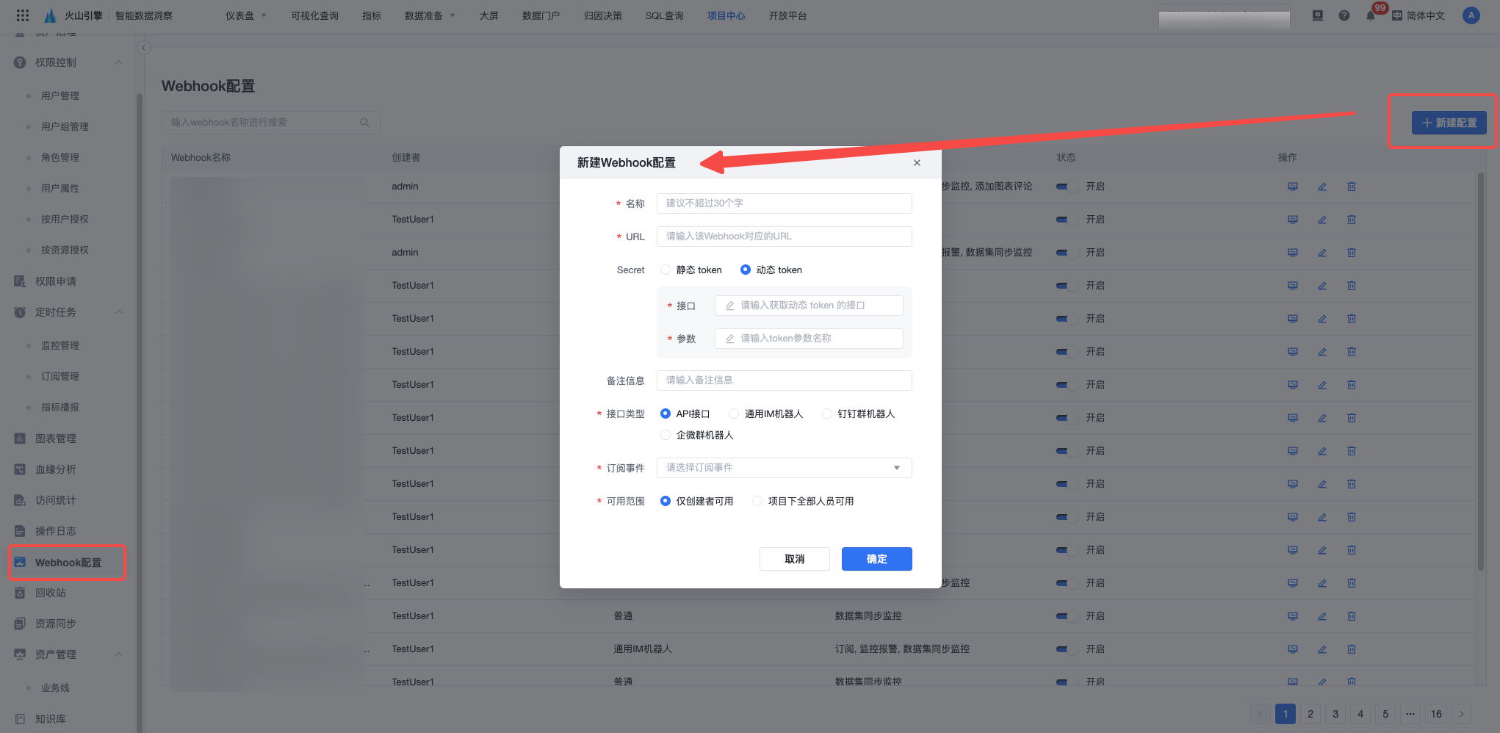Open 图表管理 in the sidebar

tap(56, 438)
